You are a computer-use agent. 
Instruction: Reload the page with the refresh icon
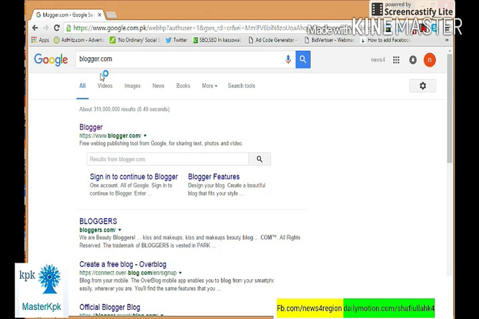pos(57,28)
